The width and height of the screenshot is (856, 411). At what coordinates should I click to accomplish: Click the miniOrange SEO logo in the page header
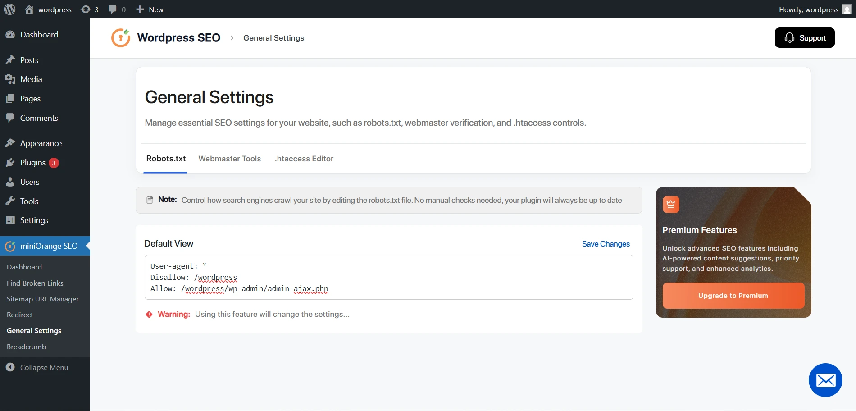point(120,37)
